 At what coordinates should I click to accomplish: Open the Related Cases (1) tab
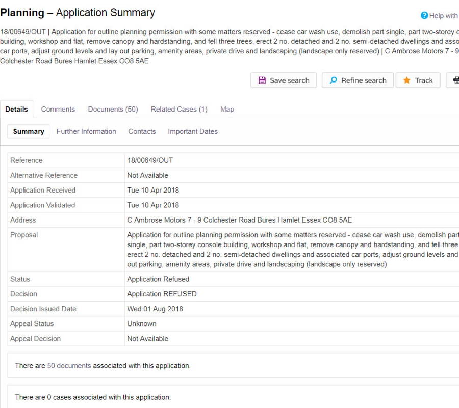[179, 110]
